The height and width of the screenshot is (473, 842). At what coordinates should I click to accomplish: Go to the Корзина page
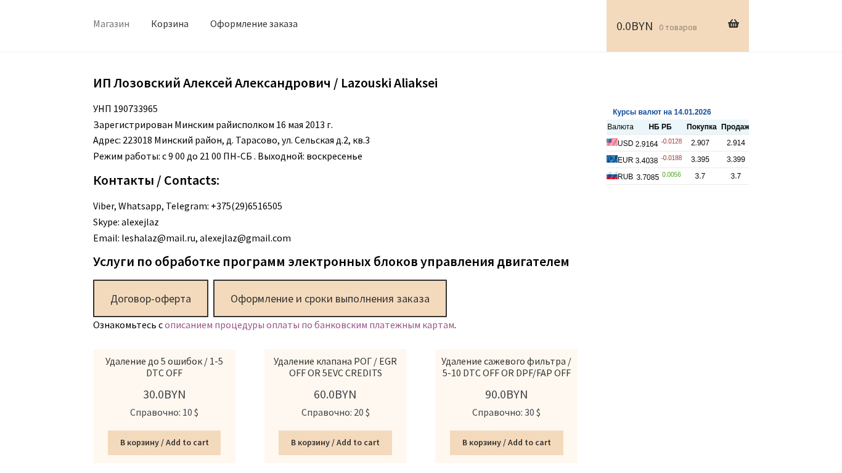(170, 24)
